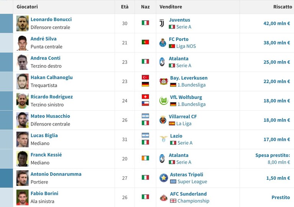Follow the Liga NOS league link
The image size is (294, 207).
[x=186, y=46]
